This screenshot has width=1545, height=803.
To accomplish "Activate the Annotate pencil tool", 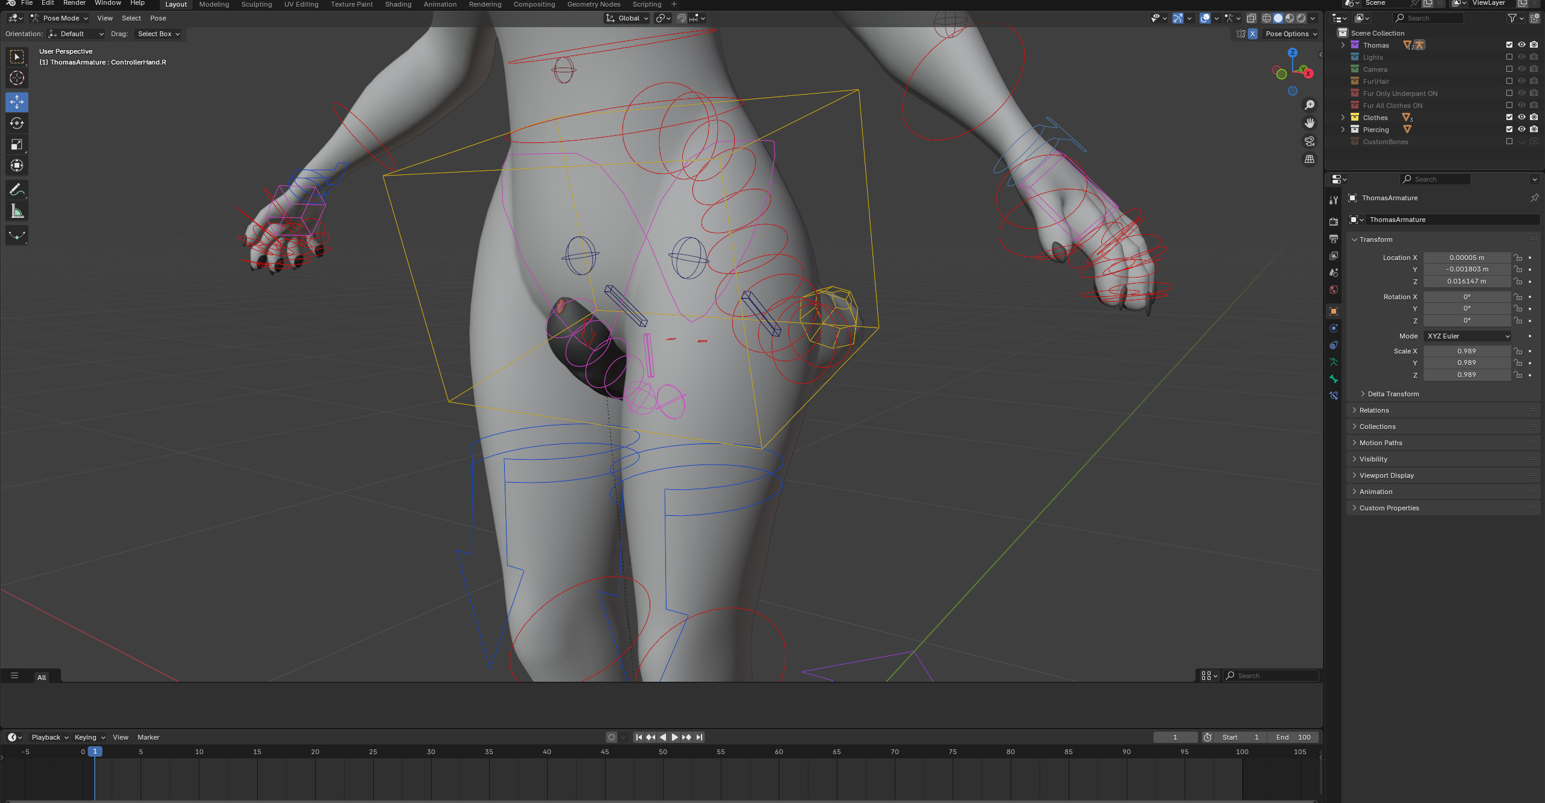I will pyautogui.click(x=17, y=190).
